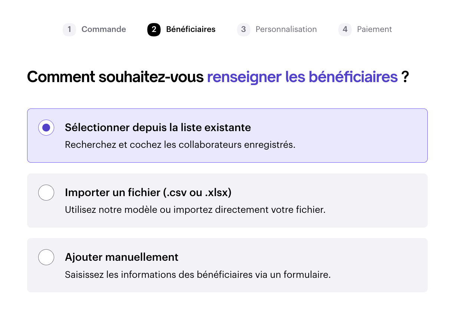Click the 'Importer un fichier (.csv ou .xlsx)' title
Screen dimensions: 460x312
click(x=148, y=192)
